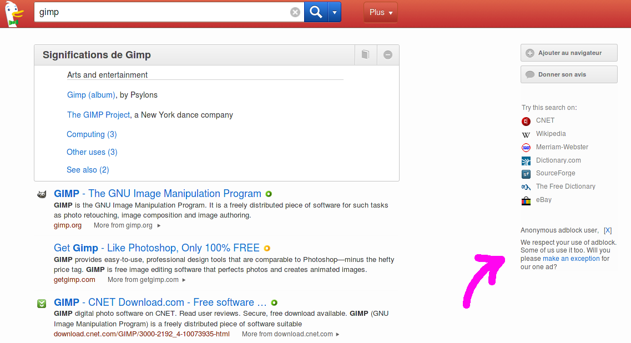The image size is (631, 343).
Task: Click More from getgimp.com
Action: tap(147, 280)
